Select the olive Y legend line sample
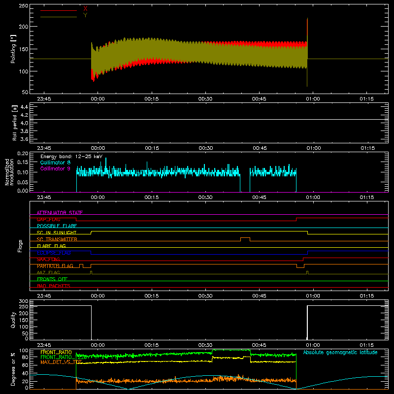Screen dimensions: 394x394 pos(59,17)
